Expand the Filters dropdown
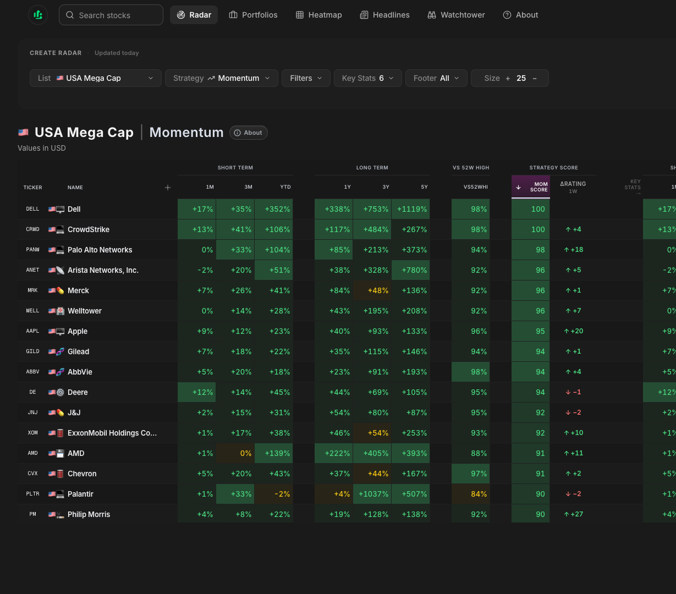The height and width of the screenshot is (594, 676). coord(306,78)
